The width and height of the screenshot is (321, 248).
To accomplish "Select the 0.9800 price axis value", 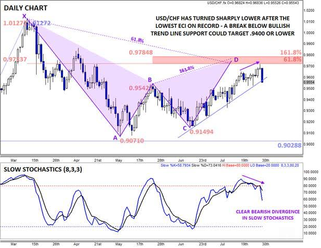I will pos(309,55).
